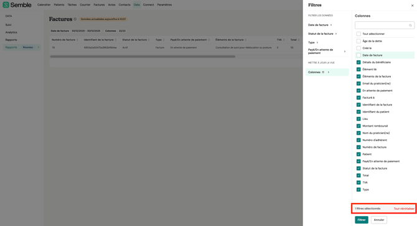Disable the TVA column checkbox

[358, 183]
